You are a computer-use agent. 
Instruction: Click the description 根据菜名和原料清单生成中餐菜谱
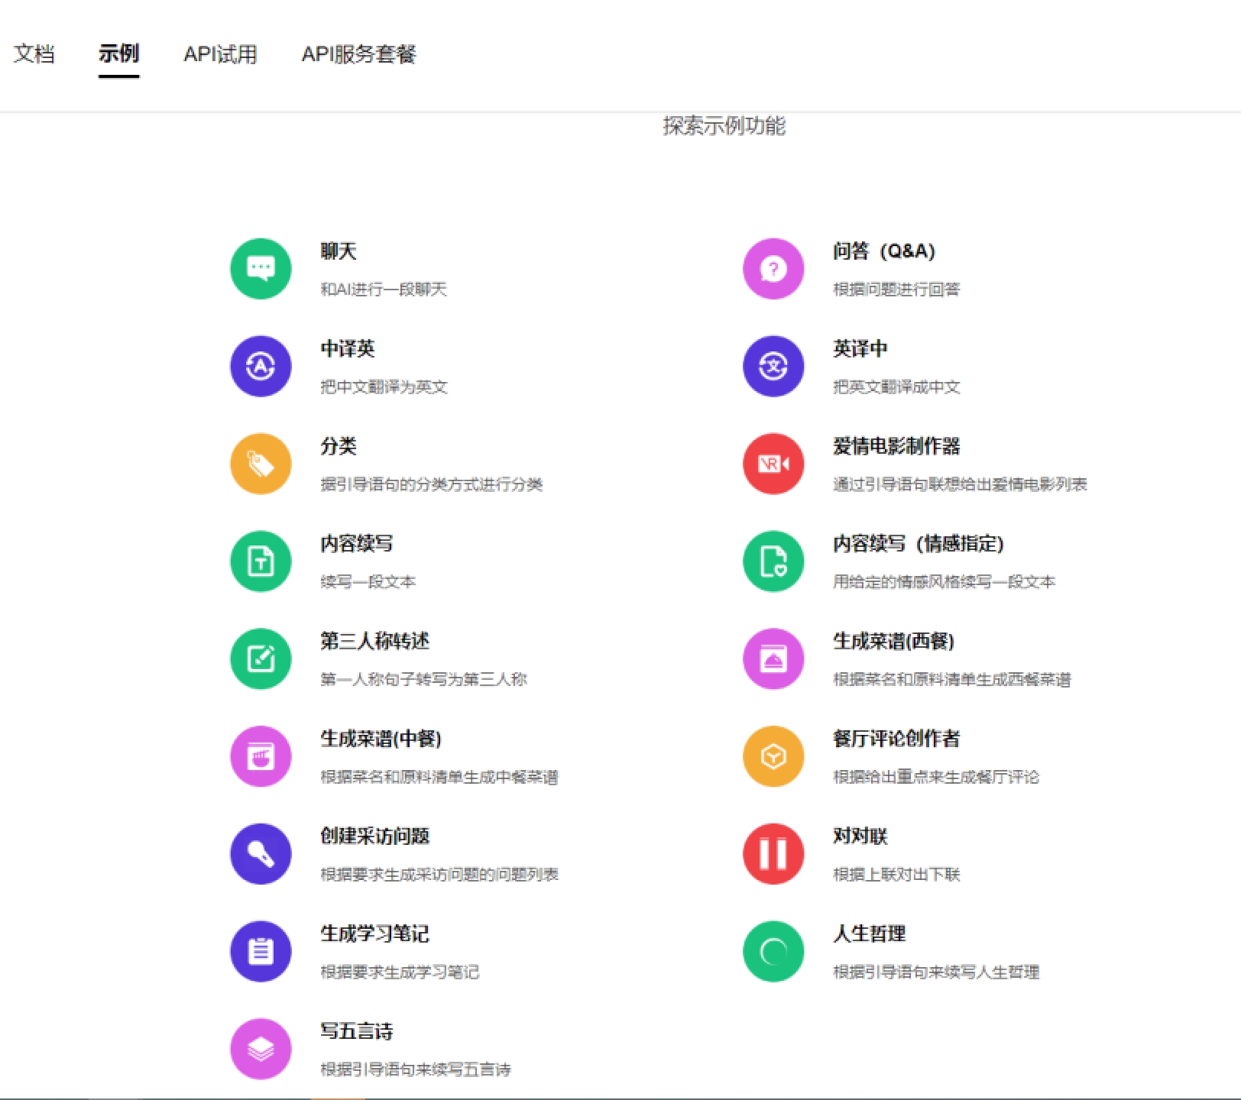coord(439,777)
